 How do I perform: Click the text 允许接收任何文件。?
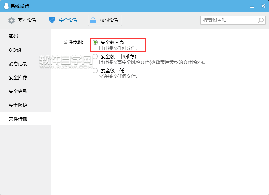point(118,76)
